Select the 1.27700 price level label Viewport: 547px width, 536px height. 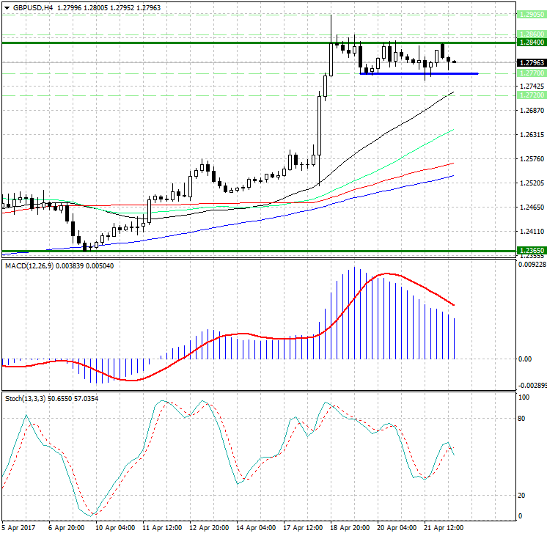532,73
